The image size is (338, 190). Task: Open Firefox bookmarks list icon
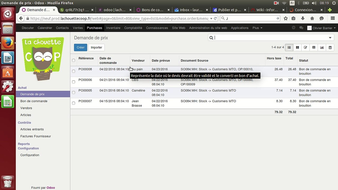coord(293,18)
